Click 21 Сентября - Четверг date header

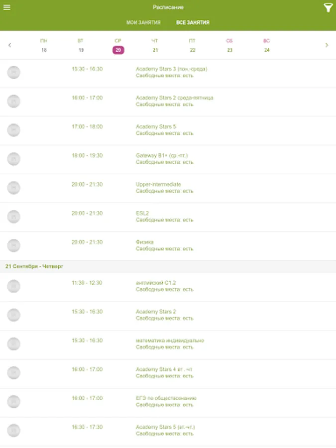tap(34, 267)
